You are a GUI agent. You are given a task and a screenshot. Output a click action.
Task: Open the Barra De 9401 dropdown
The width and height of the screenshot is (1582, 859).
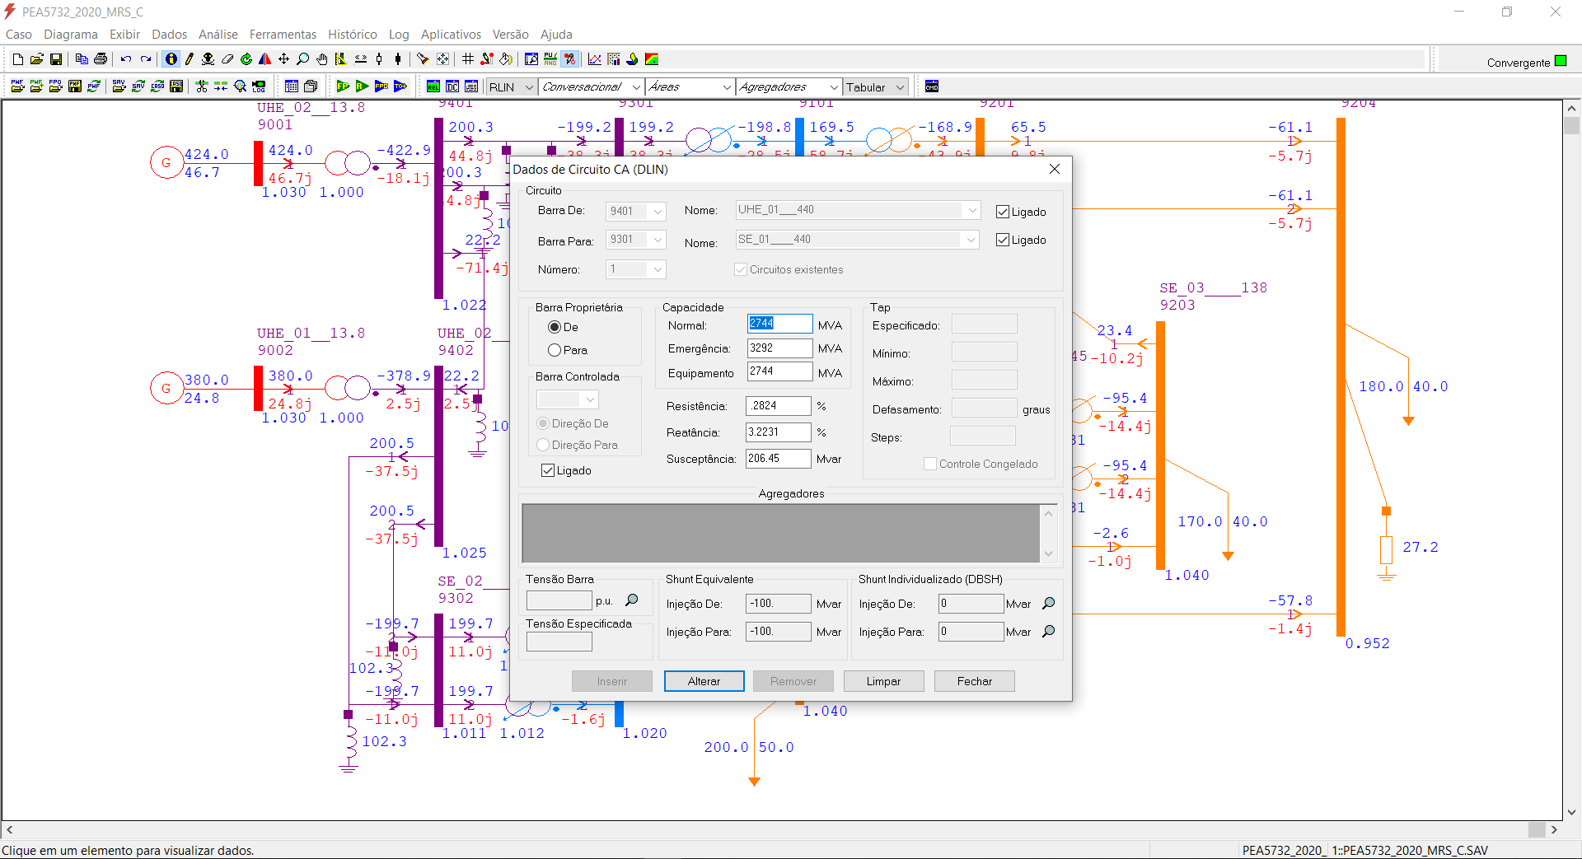pos(658,212)
